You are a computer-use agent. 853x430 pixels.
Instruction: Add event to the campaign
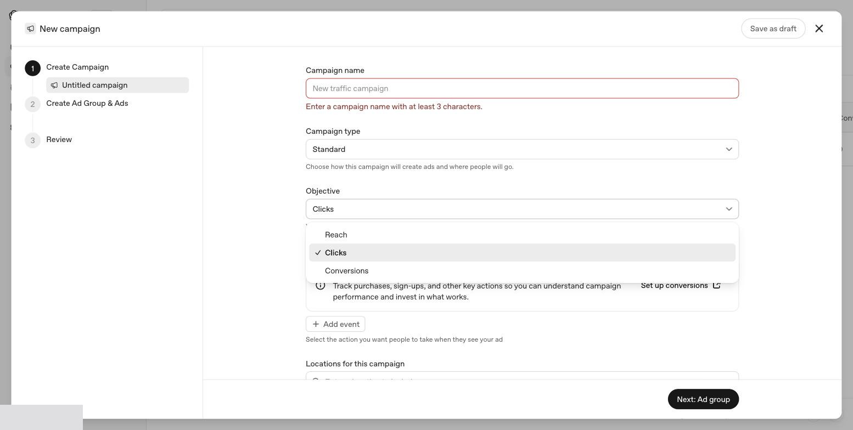coord(335,324)
